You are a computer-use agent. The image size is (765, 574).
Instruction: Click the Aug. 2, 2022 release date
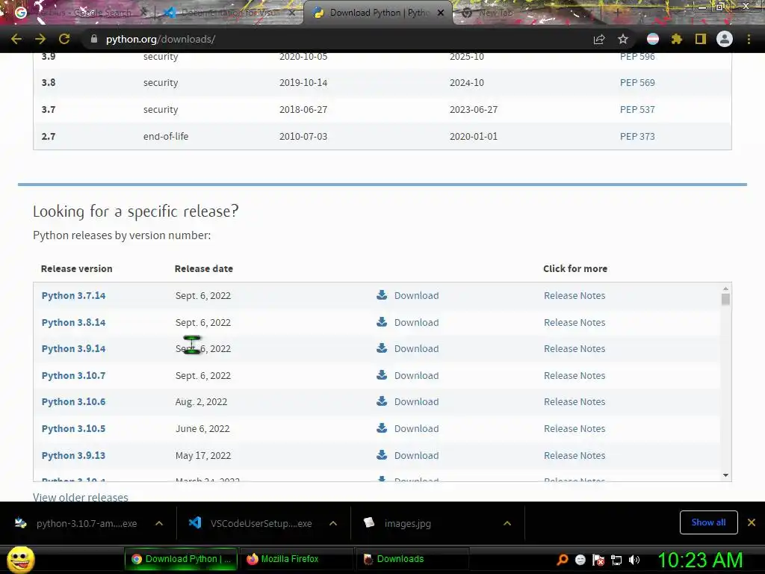(x=201, y=401)
